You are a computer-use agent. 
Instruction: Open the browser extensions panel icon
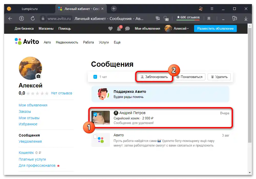pos(234,18)
